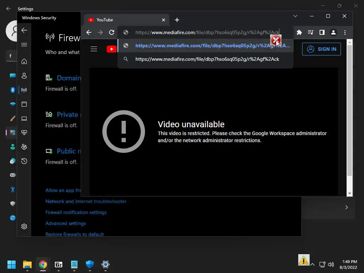364x273 pixels.
Task: Open Personalization brush icon in Settings
Action: click(x=13, y=118)
